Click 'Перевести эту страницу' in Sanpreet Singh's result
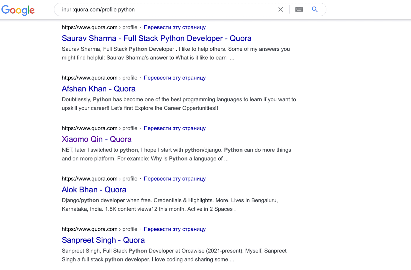This screenshot has height=270, width=411. pyautogui.click(x=175, y=229)
